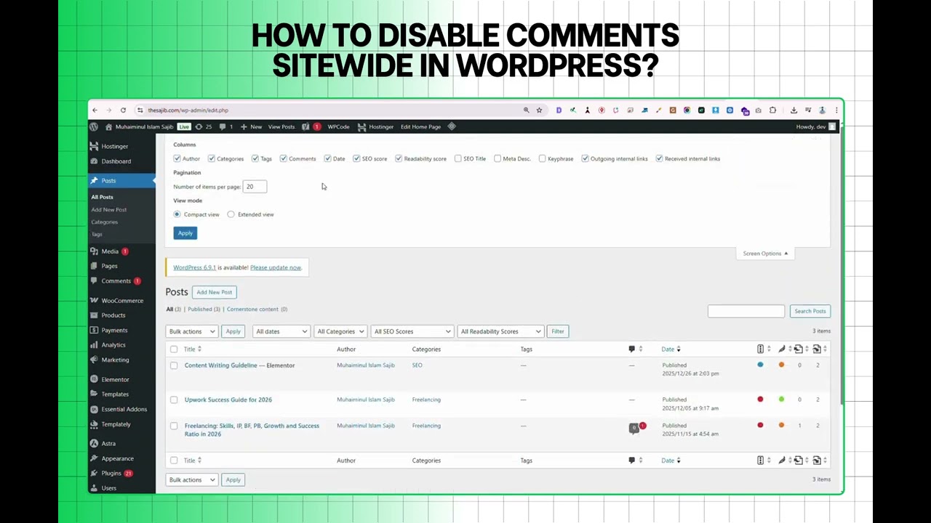Click the Filter button

557,331
